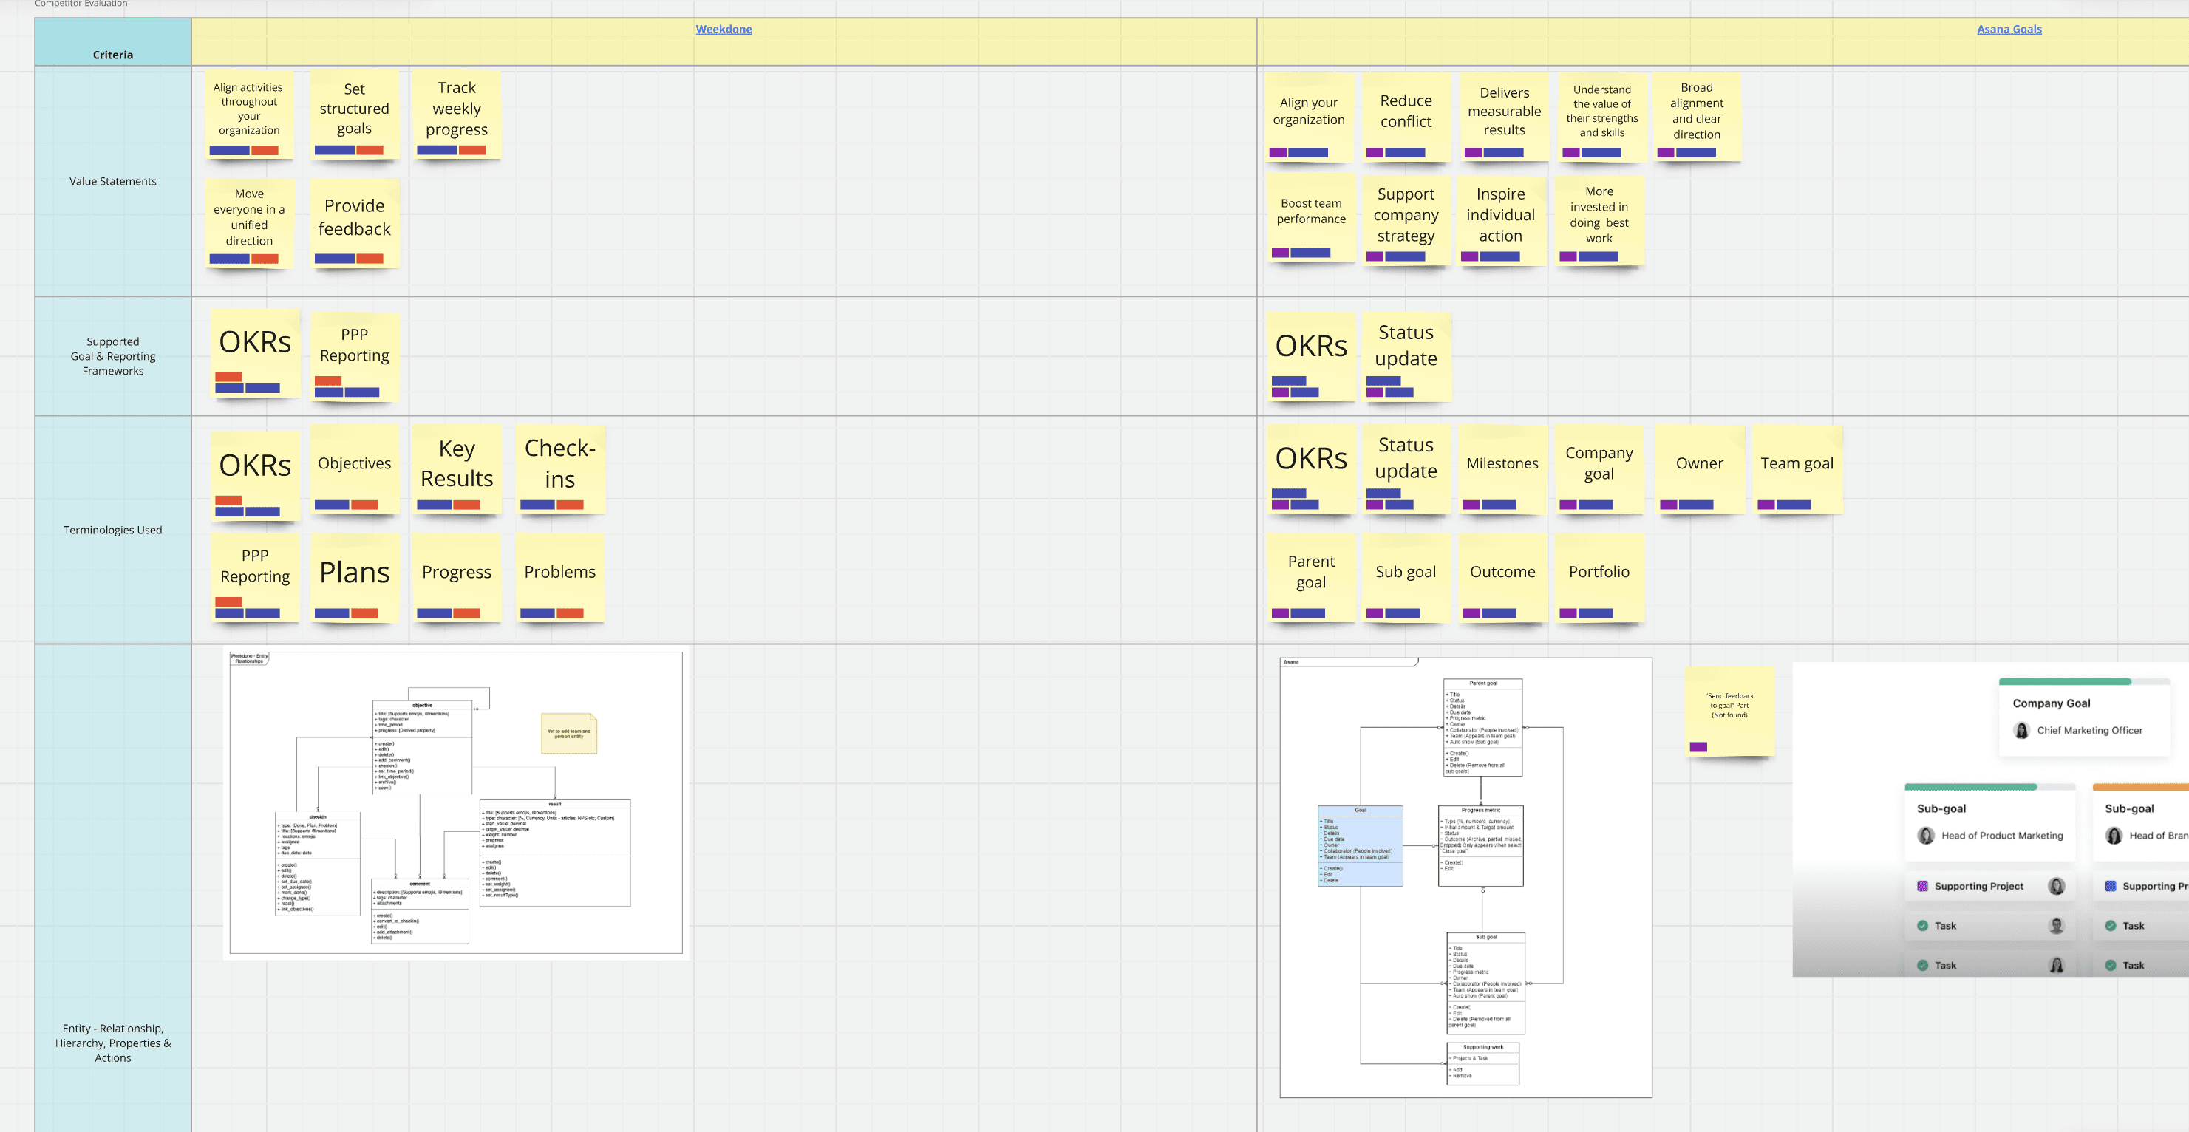Select 'Understand the value of their strengths' note
This screenshot has width=2189, height=1132.
click(x=1601, y=117)
